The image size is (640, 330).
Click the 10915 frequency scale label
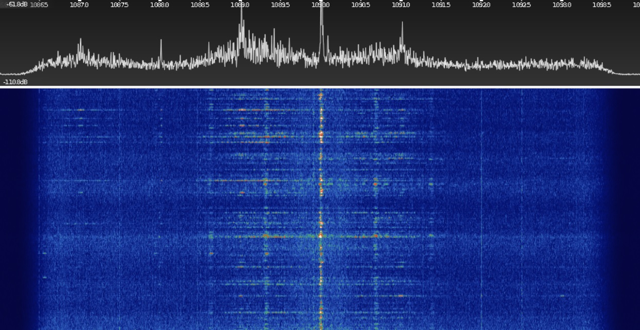[441, 5]
